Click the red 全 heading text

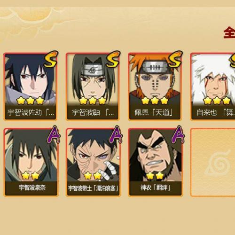pyautogui.click(x=229, y=32)
